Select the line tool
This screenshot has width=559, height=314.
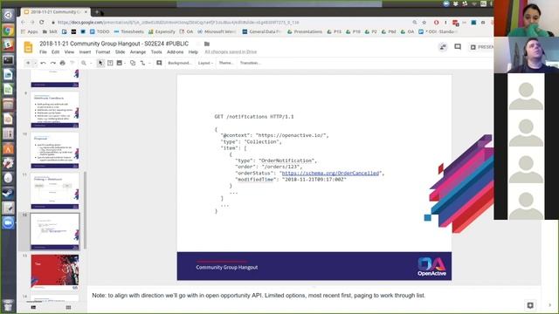pyautogui.click(x=142, y=63)
